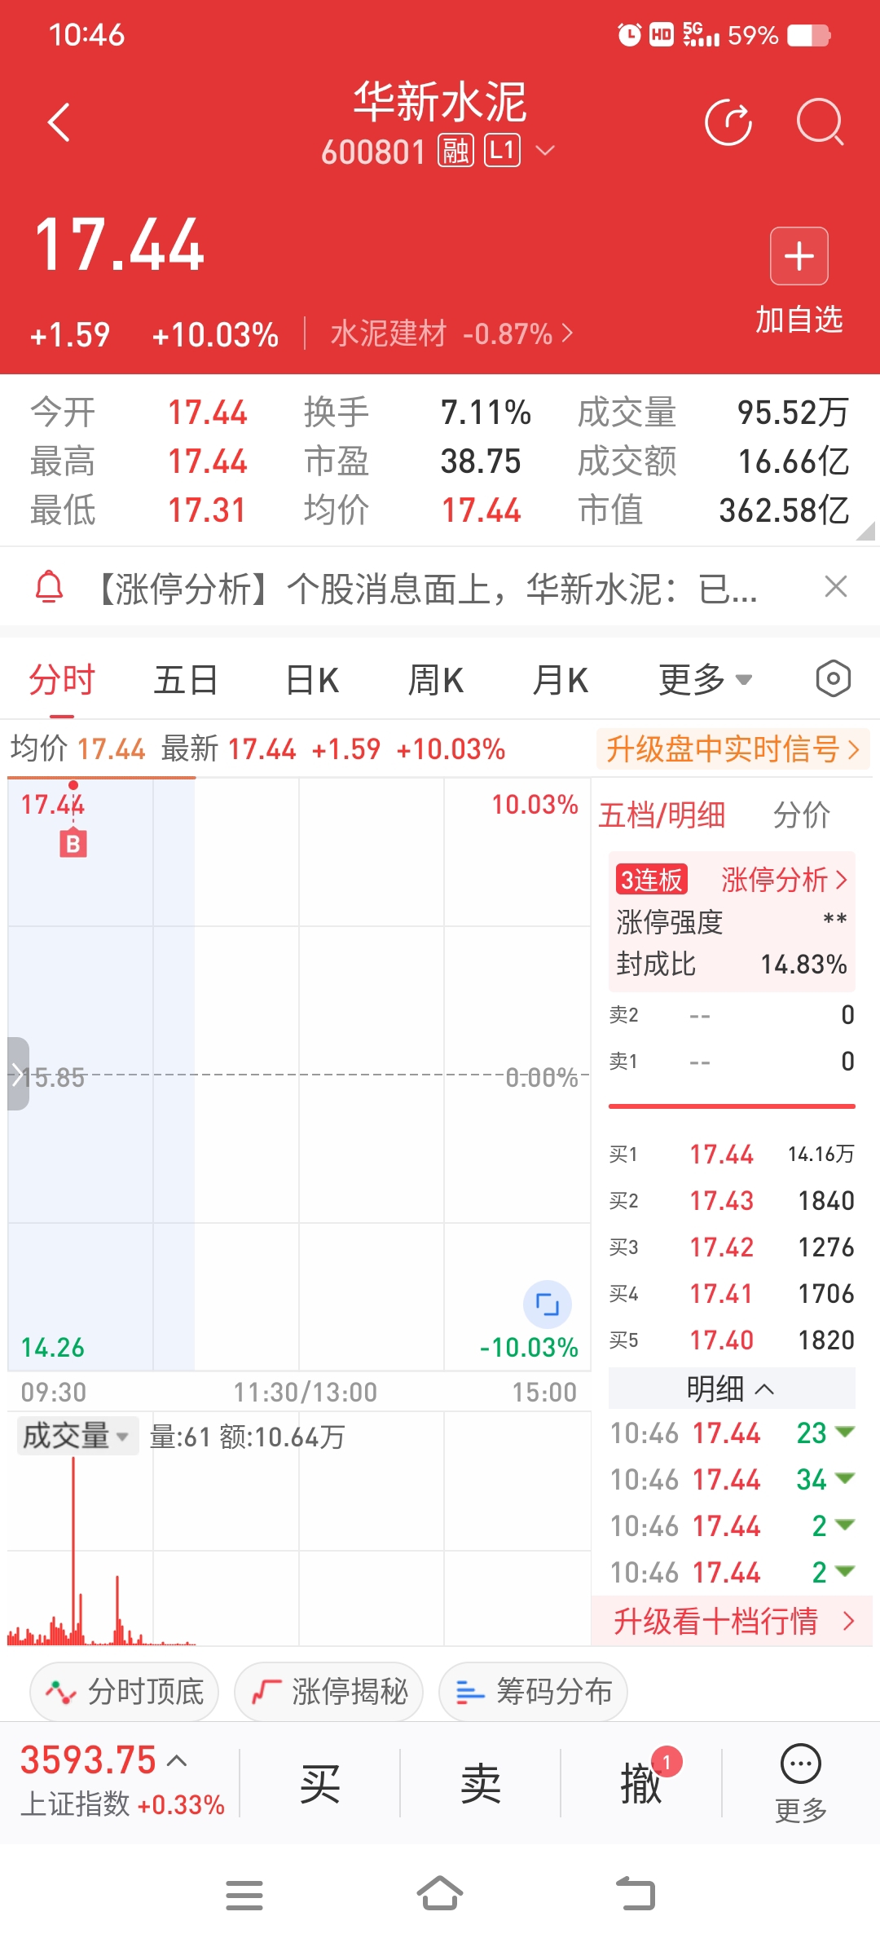Tap the 3连板 badge
This screenshot has width=880, height=1947.
click(x=651, y=880)
